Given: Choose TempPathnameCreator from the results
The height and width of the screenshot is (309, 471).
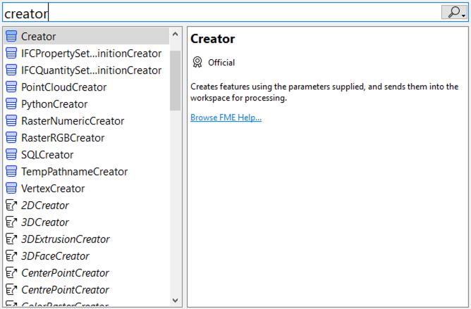Looking at the screenshot, I should click(x=75, y=172).
